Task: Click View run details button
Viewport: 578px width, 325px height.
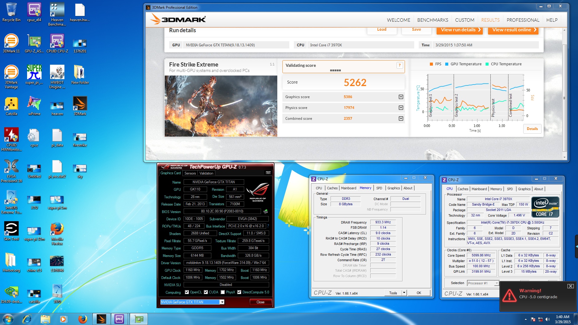Action: coord(460,30)
